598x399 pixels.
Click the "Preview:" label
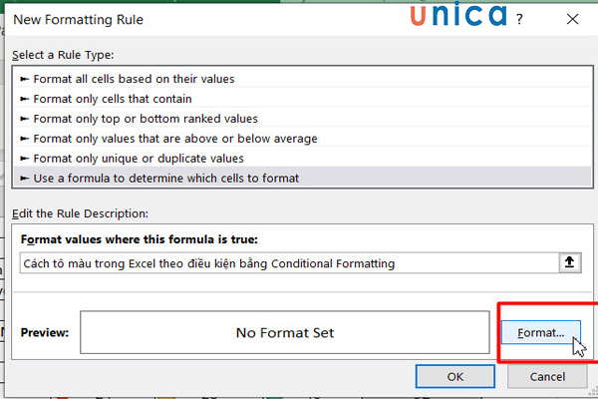click(x=44, y=332)
